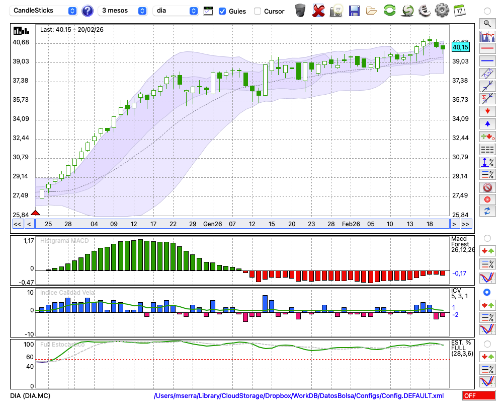Screen dimensions: 503x403
Task: Open the CandleSticks chart type dropdown
Action: [x=44, y=11]
